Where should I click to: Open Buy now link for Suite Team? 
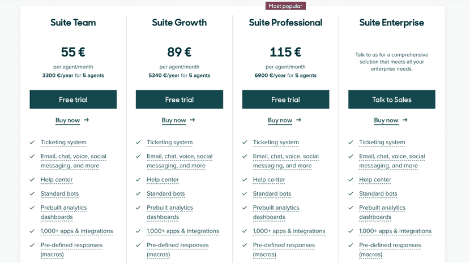pyautogui.click(x=68, y=120)
